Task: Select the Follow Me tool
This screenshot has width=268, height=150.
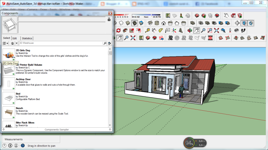Action: pos(125,30)
